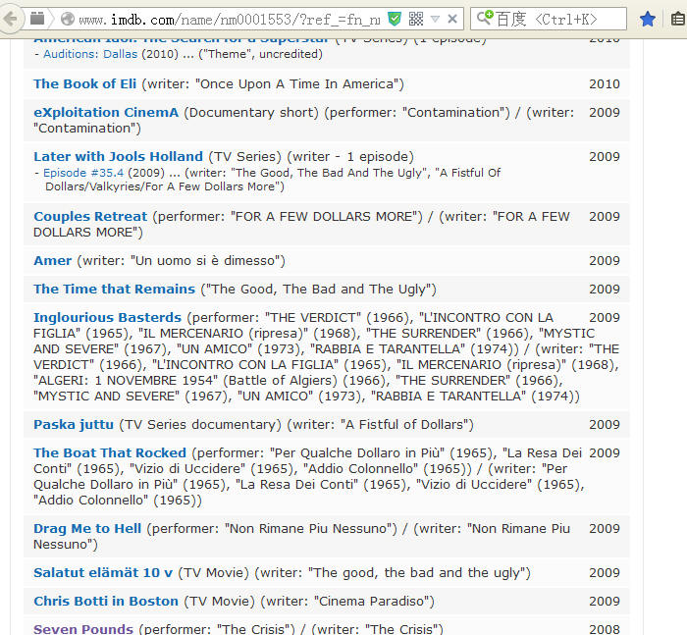Image resolution: width=687 pixels, height=635 pixels.
Task: Open The Time that Remains link
Action: [115, 290]
